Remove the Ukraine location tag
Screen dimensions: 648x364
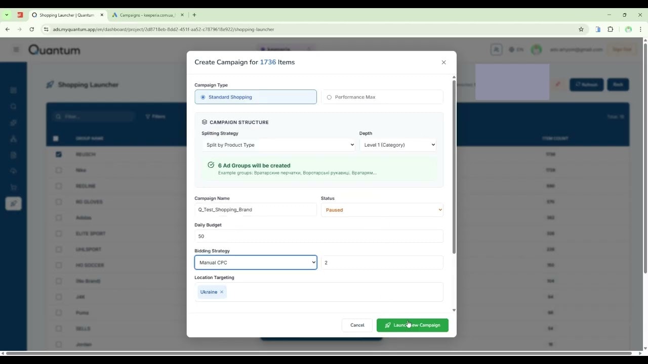[222, 292]
